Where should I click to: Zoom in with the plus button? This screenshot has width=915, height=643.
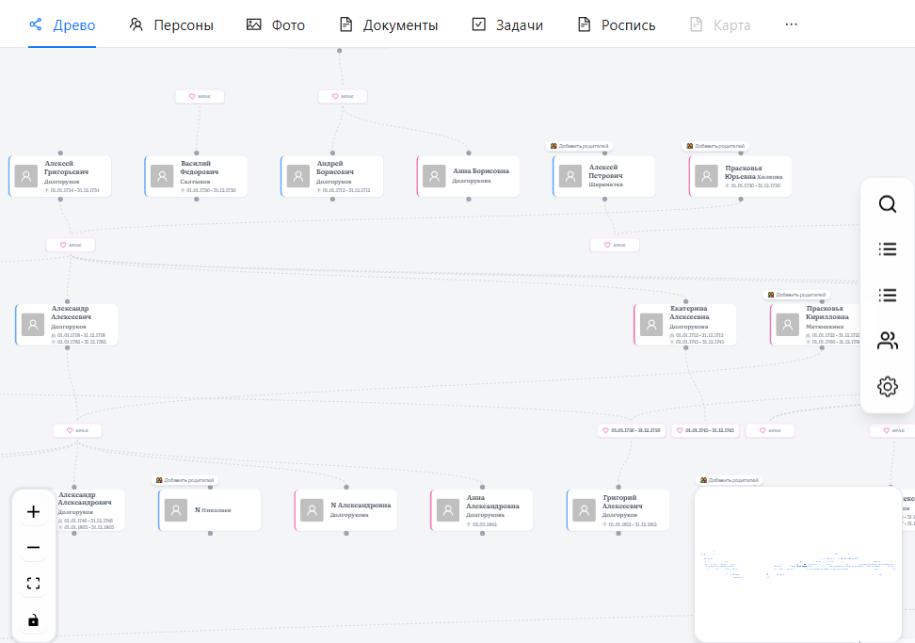[34, 512]
